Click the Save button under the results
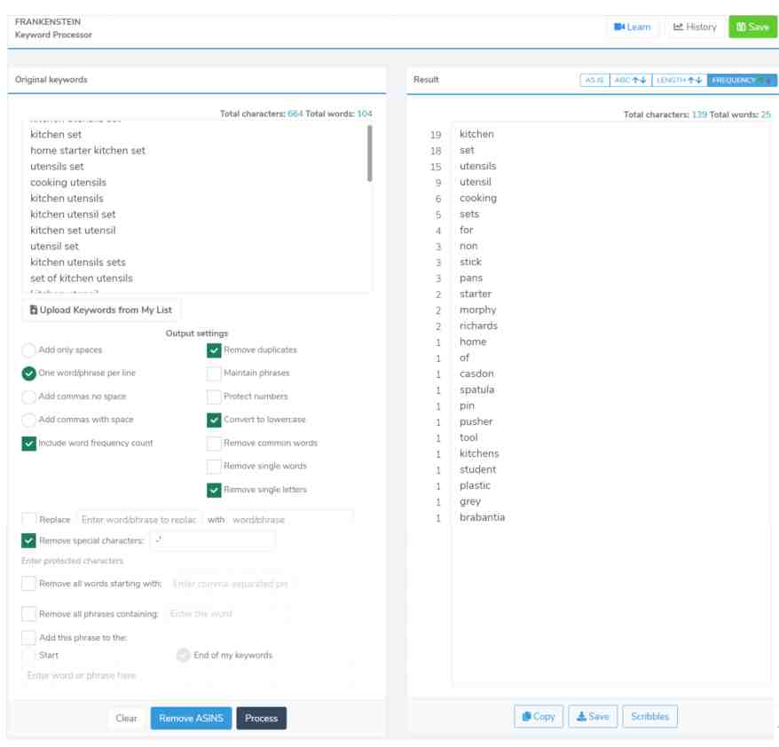 pyautogui.click(x=593, y=716)
